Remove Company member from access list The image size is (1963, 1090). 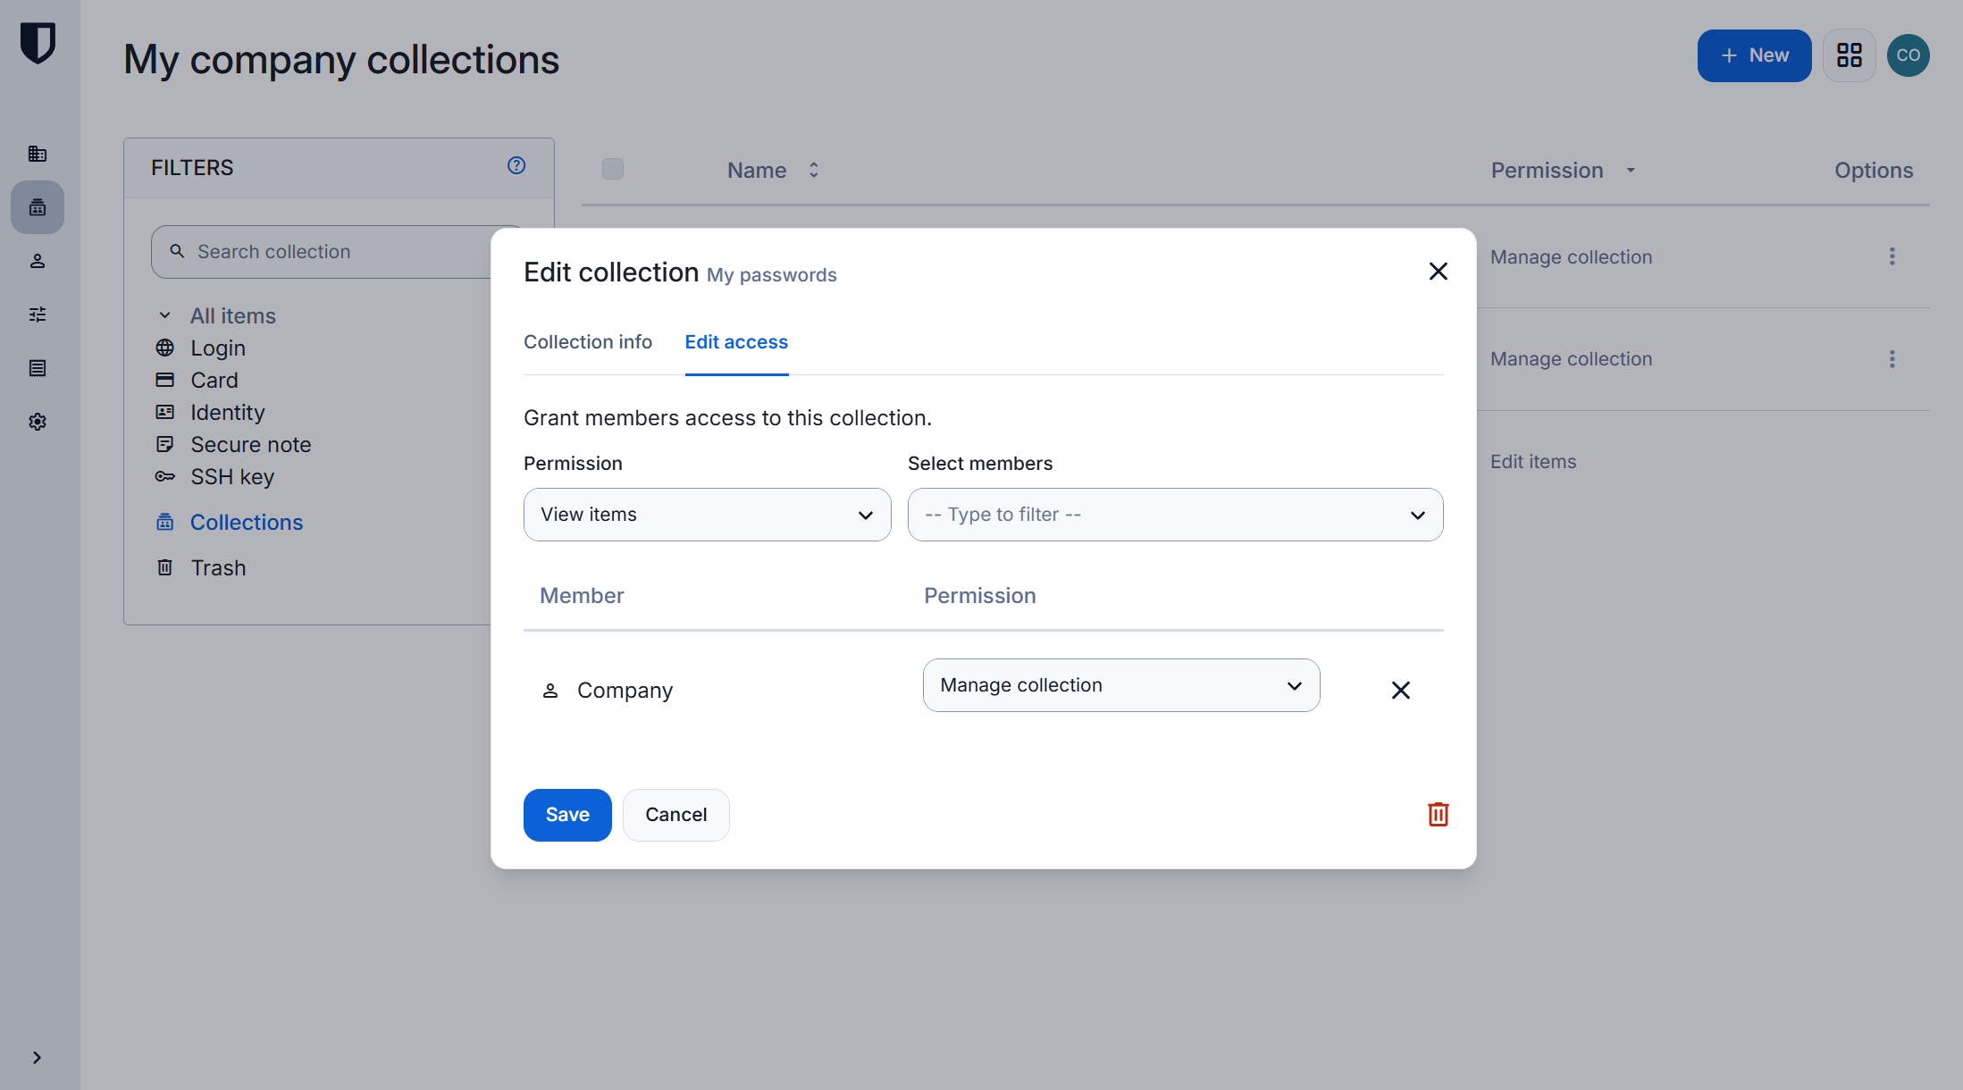coord(1401,690)
